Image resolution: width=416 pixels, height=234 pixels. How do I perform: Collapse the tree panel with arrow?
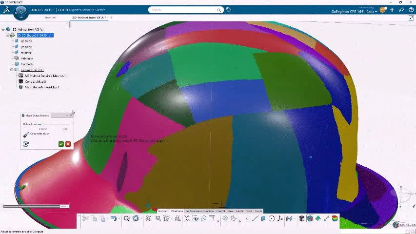pos(67,23)
